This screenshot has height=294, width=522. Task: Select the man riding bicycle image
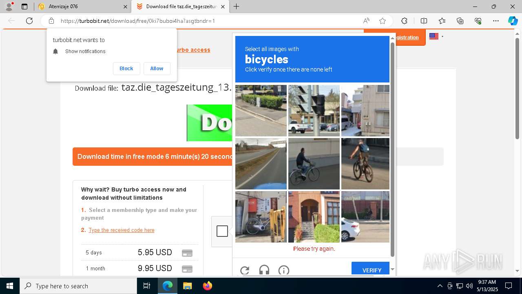pyautogui.click(x=314, y=164)
